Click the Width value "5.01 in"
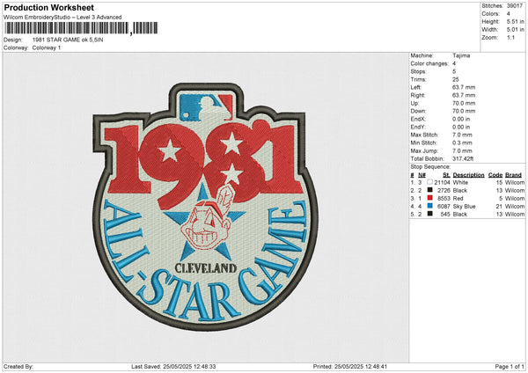Viewport: 528px width, 373px height. point(515,30)
